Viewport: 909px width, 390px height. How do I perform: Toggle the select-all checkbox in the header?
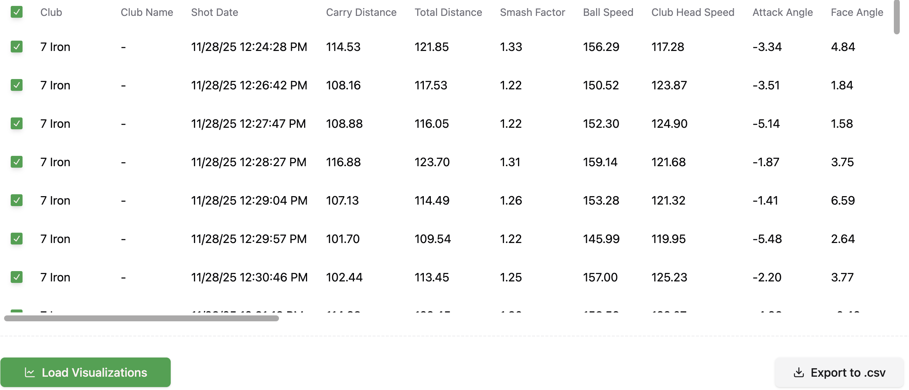coord(17,12)
